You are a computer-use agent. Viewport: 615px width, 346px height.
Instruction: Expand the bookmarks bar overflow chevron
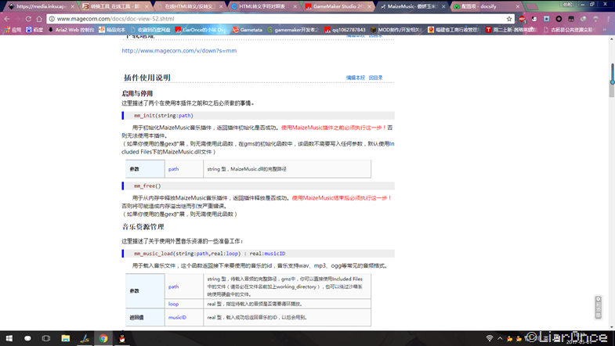pyautogui.click(x=605, y=30)
